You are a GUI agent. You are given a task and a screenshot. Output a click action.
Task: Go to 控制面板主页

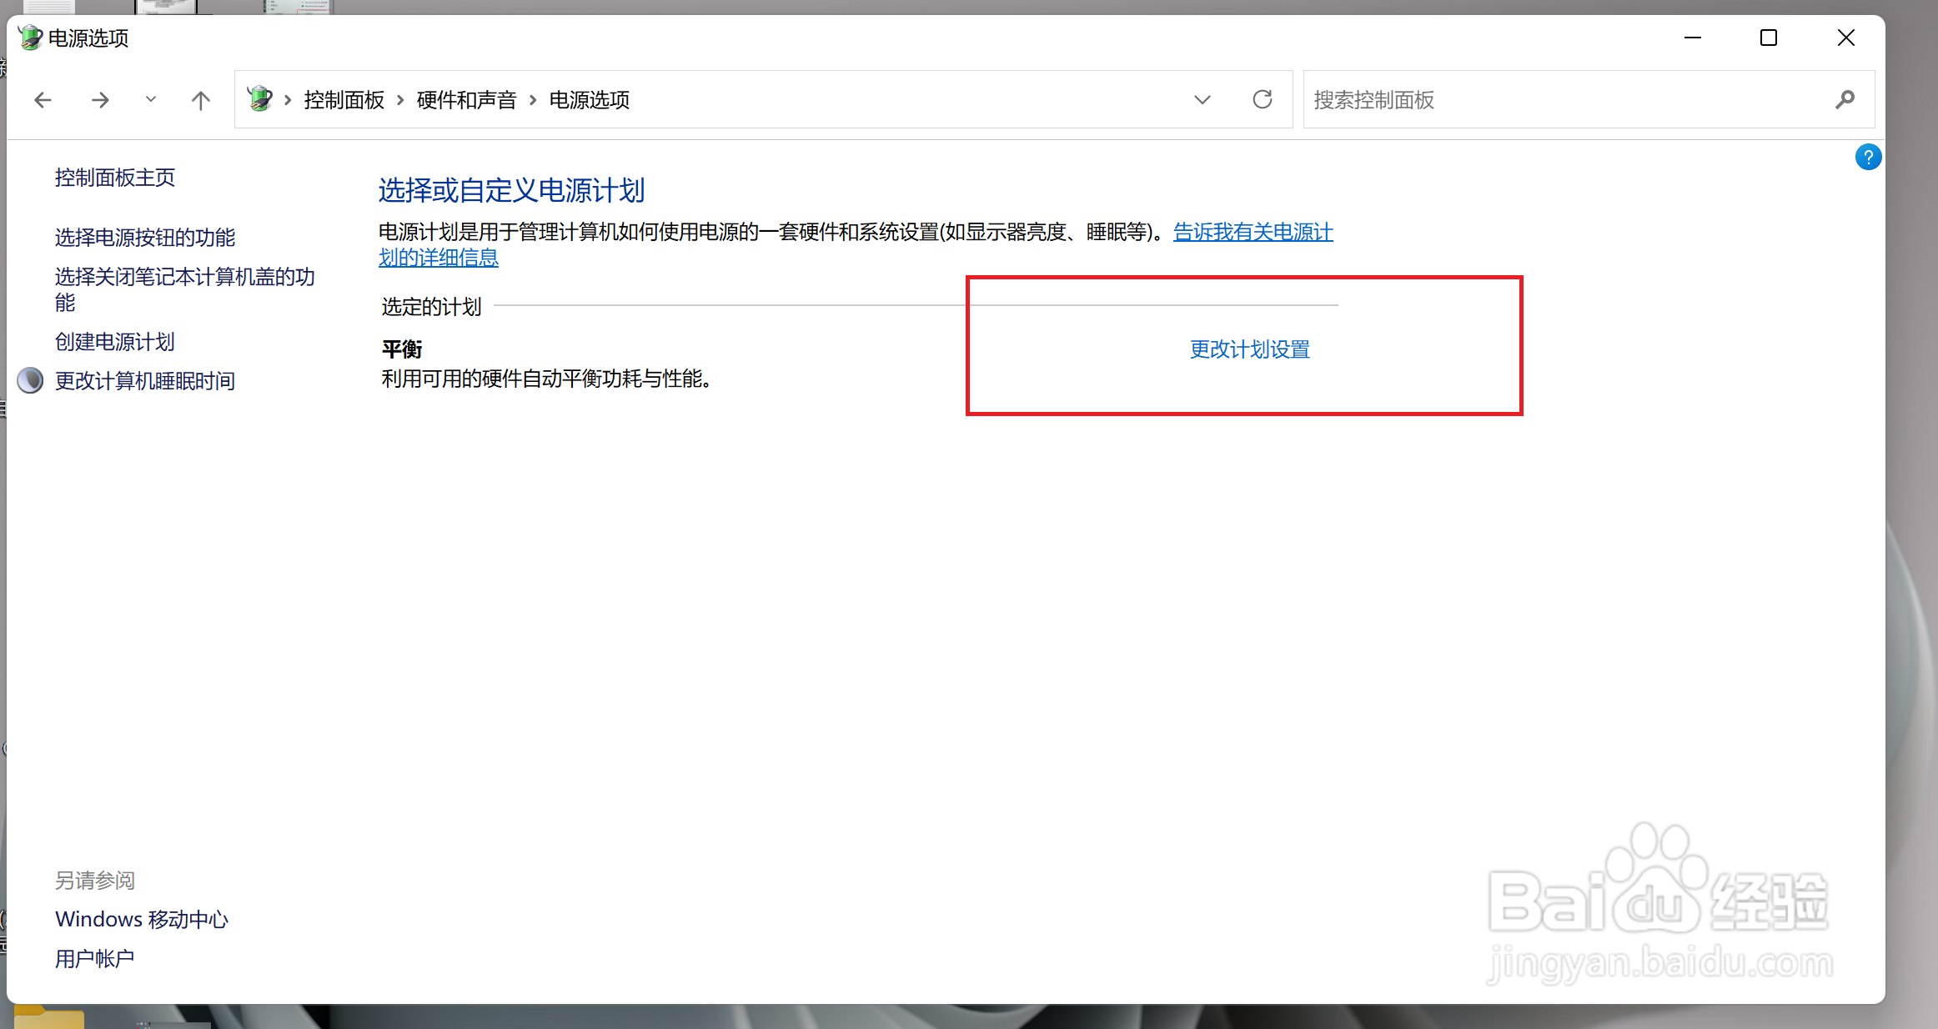115,177
